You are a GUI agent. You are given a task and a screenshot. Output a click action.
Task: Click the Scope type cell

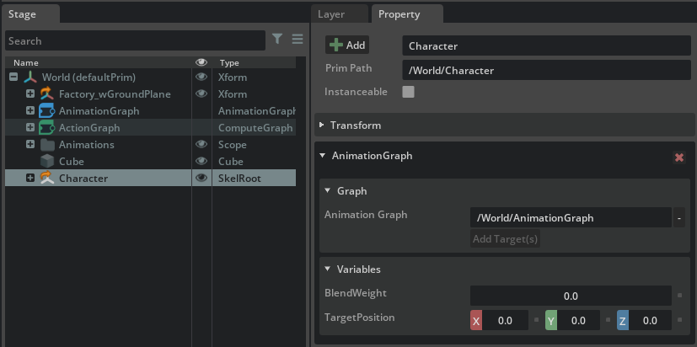tap(232, 145)
